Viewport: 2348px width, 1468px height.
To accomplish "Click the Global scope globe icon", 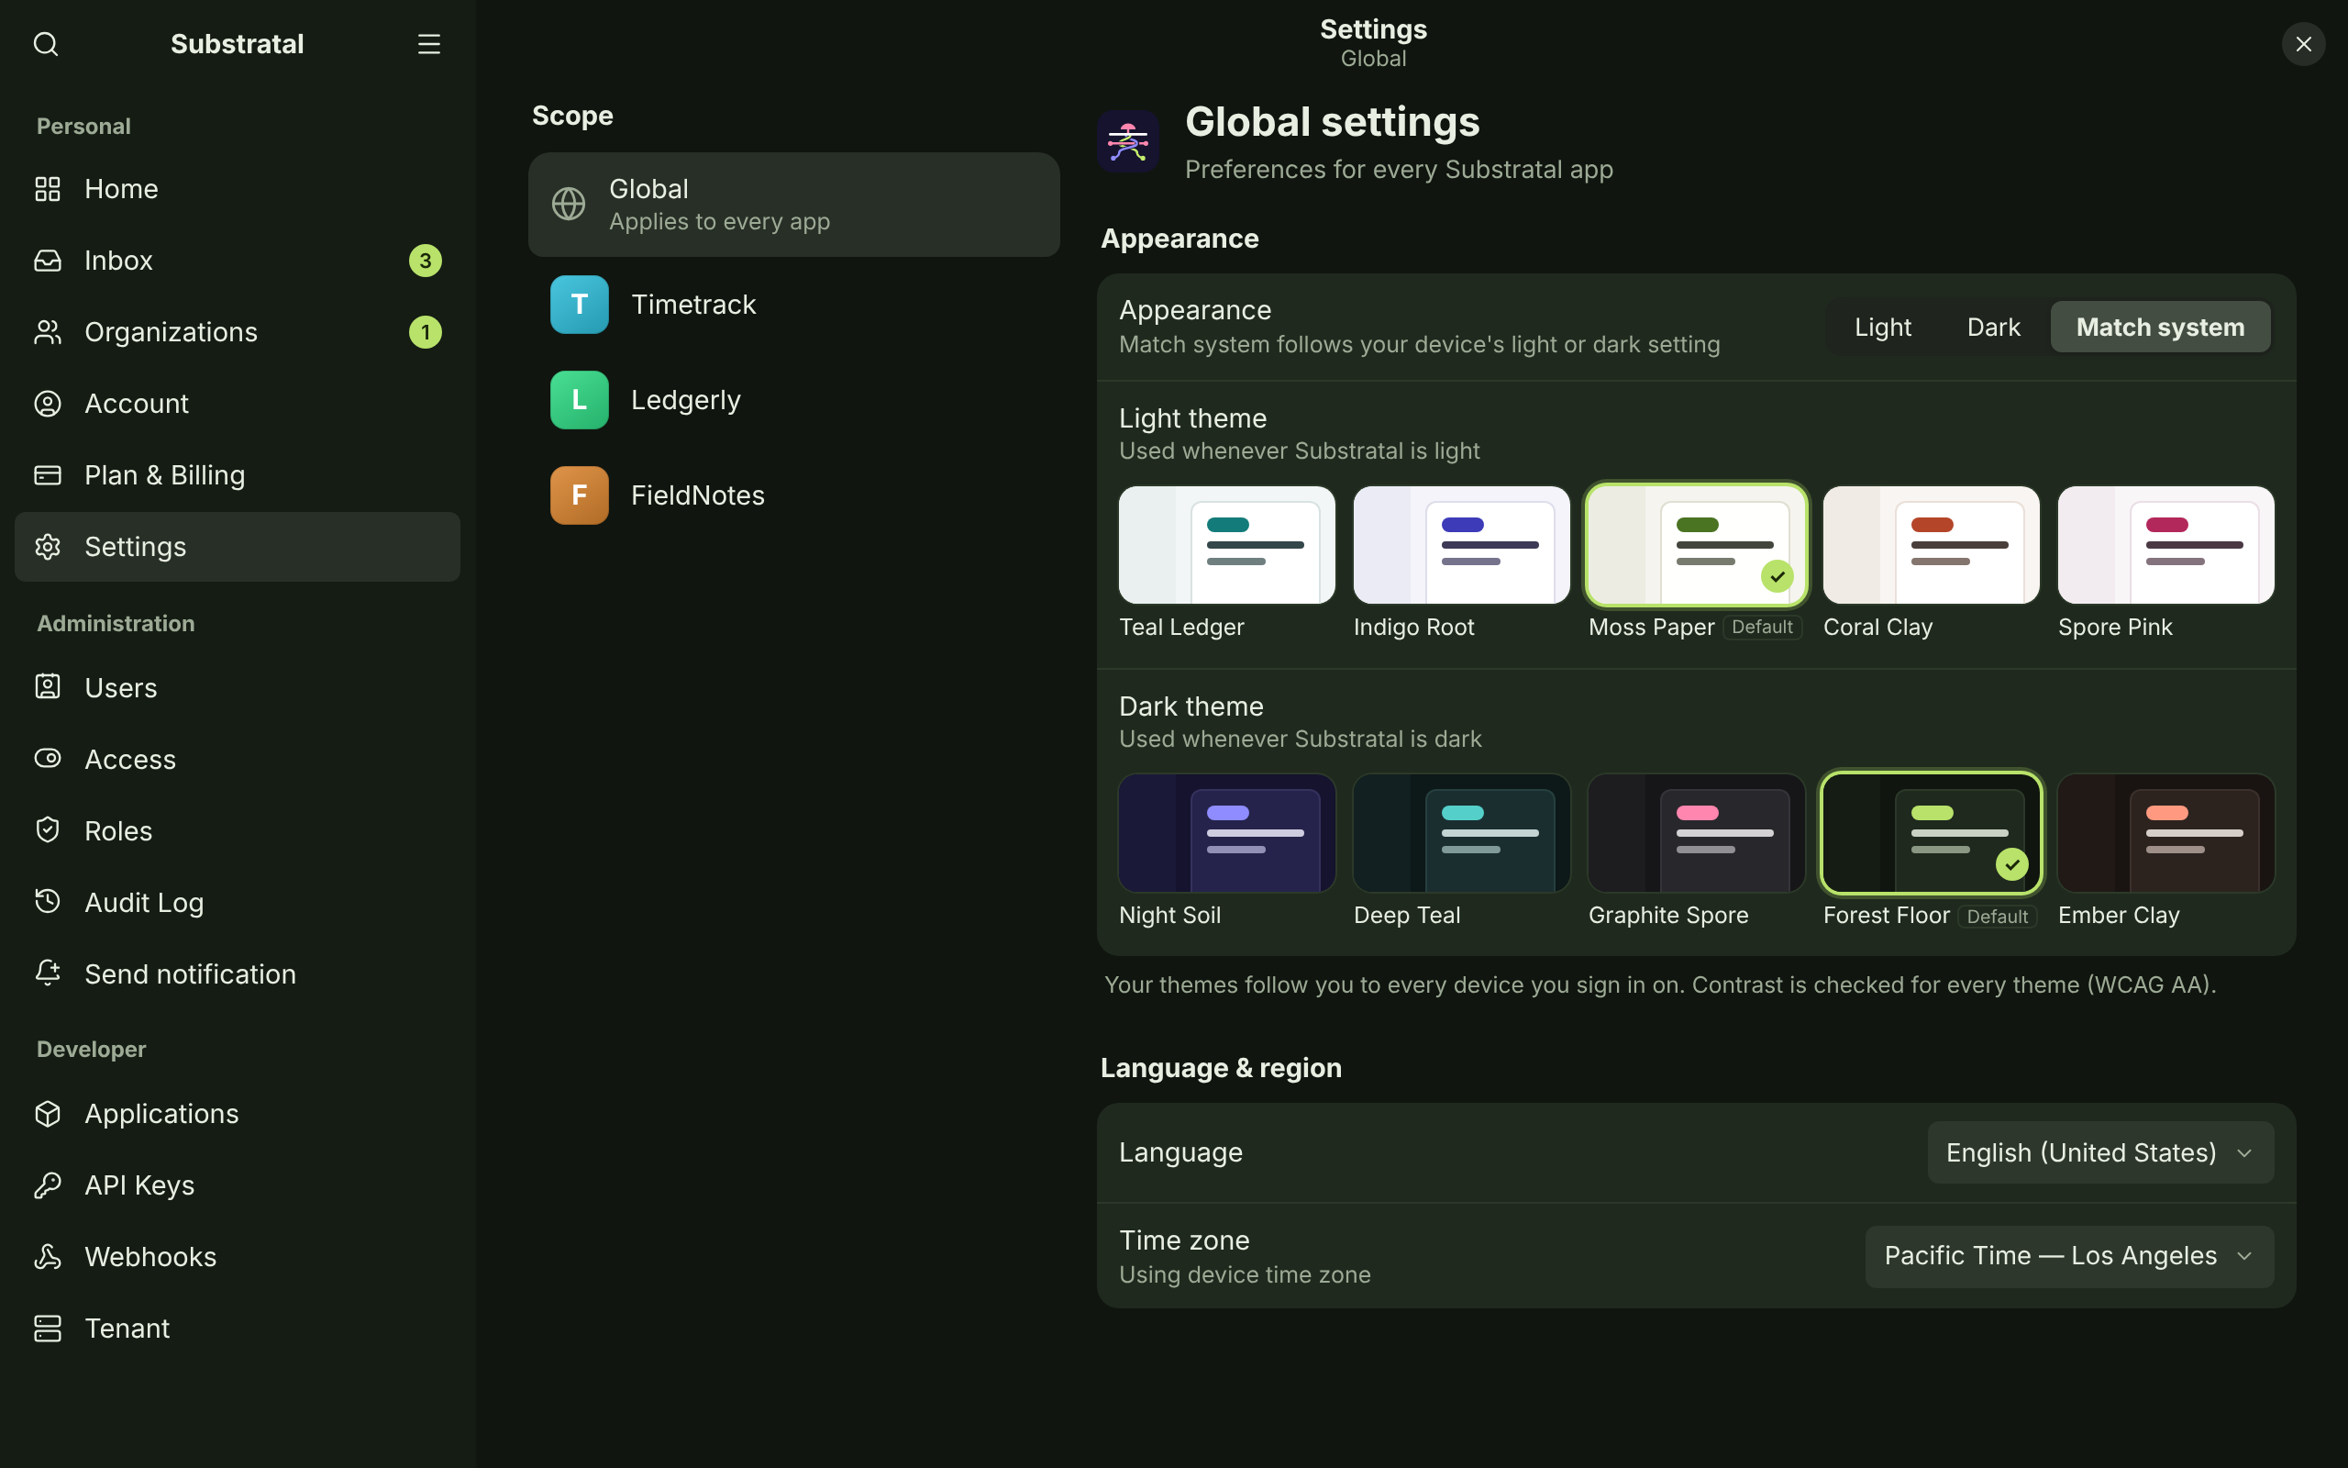I will (569, 204).
